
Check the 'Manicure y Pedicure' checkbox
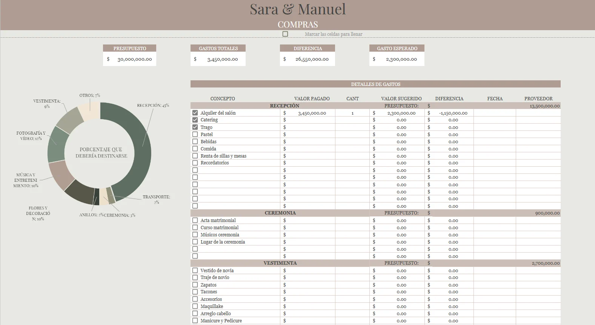coord(195,320)
